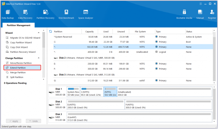Open the Partition Recovery tool
The height and width of the screenshot is (129, 218).
(46, 14)
